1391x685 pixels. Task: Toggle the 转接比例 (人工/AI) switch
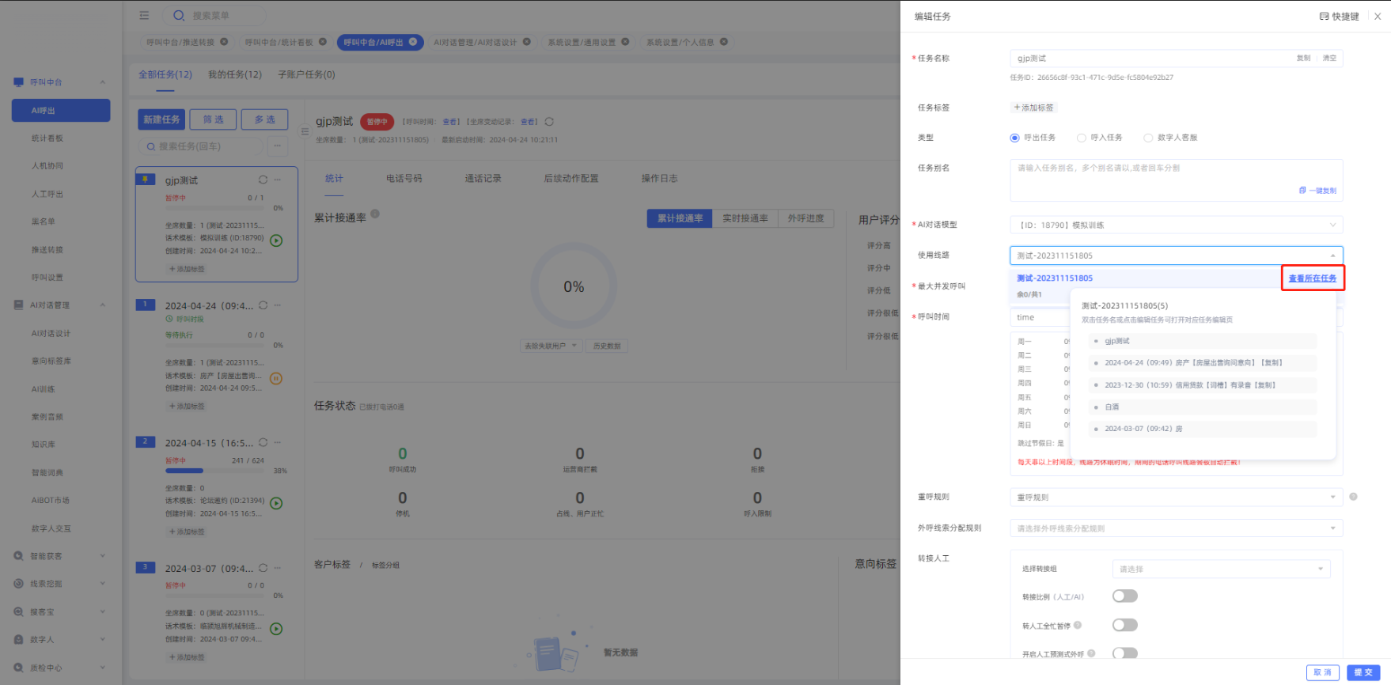tap(1124, 596)
